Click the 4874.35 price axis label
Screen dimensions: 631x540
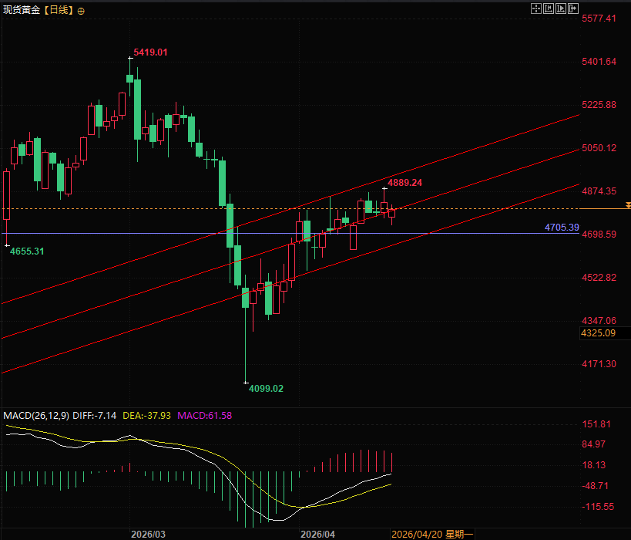click(599, 191)
